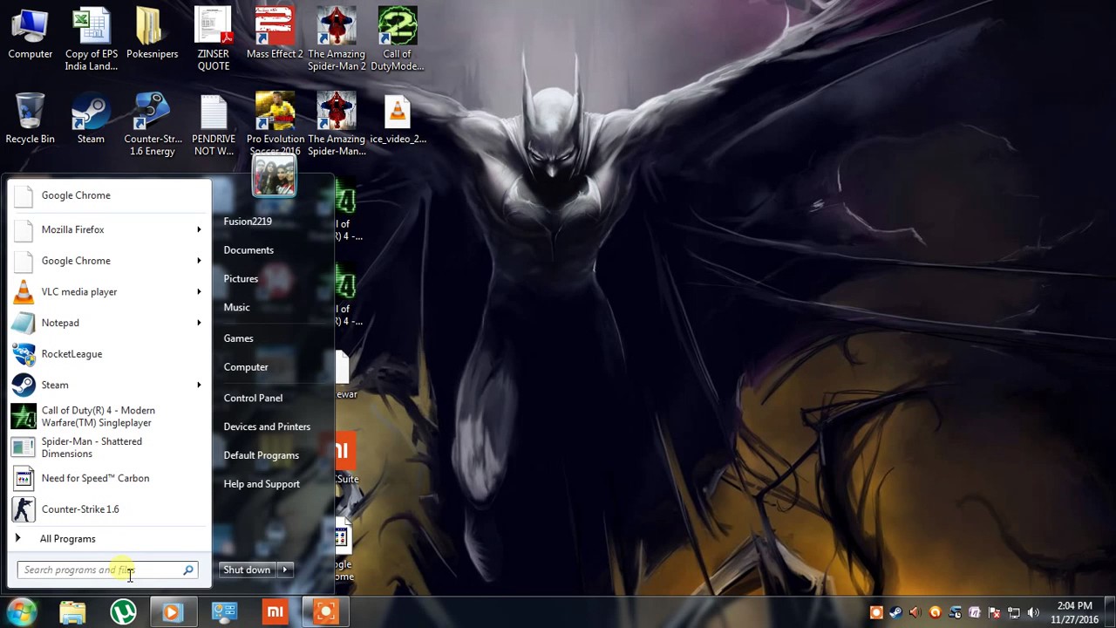1116x628 pixels.
Task: Open the Mi suite taskbar icon
Action: click(x=275, y=612)
